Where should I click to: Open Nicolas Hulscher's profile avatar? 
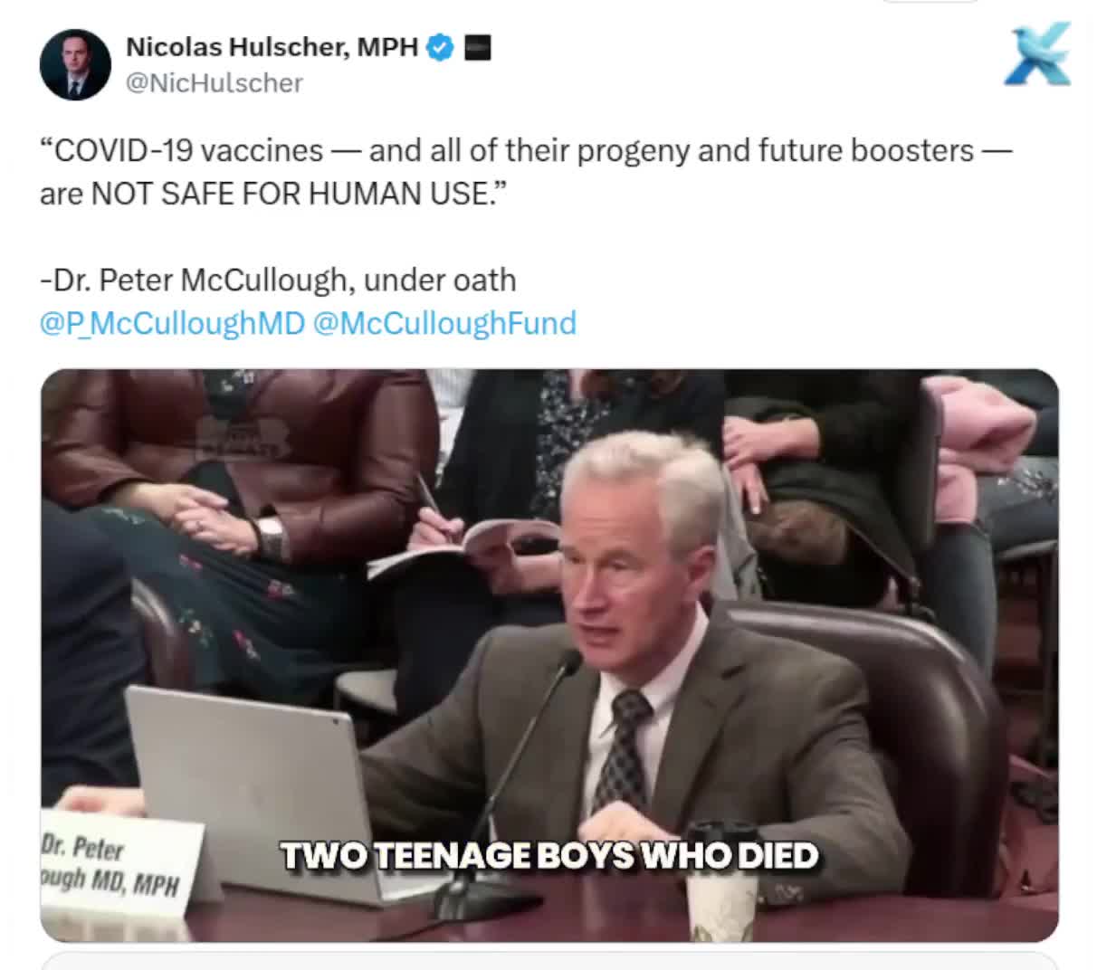click(x=75, y=64)
